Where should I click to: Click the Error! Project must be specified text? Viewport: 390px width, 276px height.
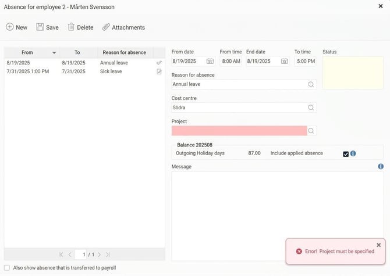pos(339,252)
